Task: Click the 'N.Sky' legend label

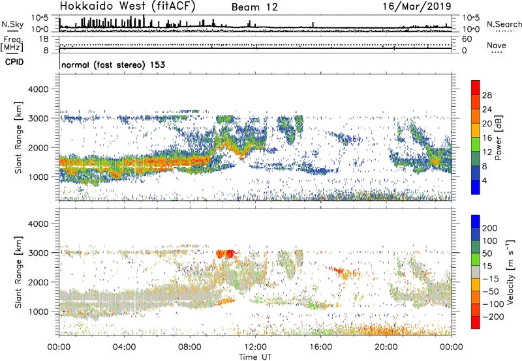Action: [x=12, y=24]
